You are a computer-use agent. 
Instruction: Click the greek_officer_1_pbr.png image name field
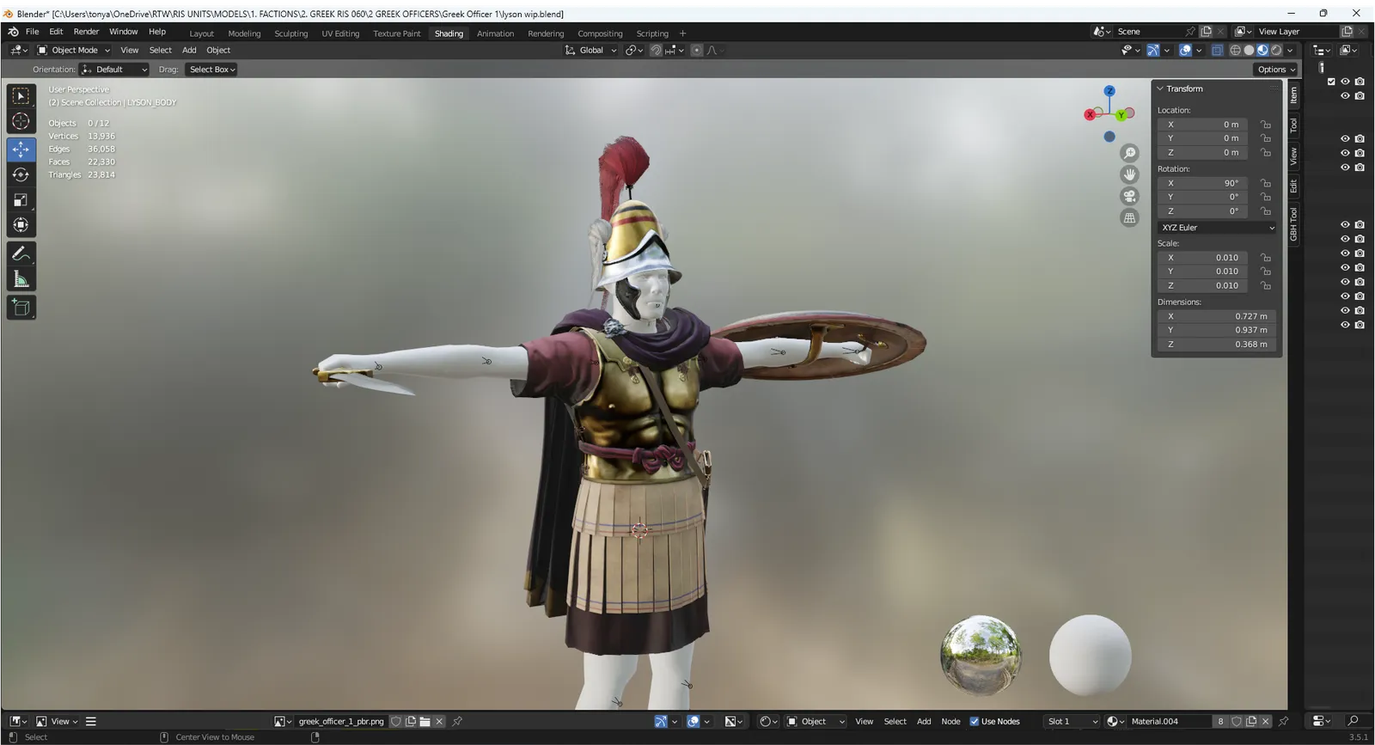[x=341, y=722]
